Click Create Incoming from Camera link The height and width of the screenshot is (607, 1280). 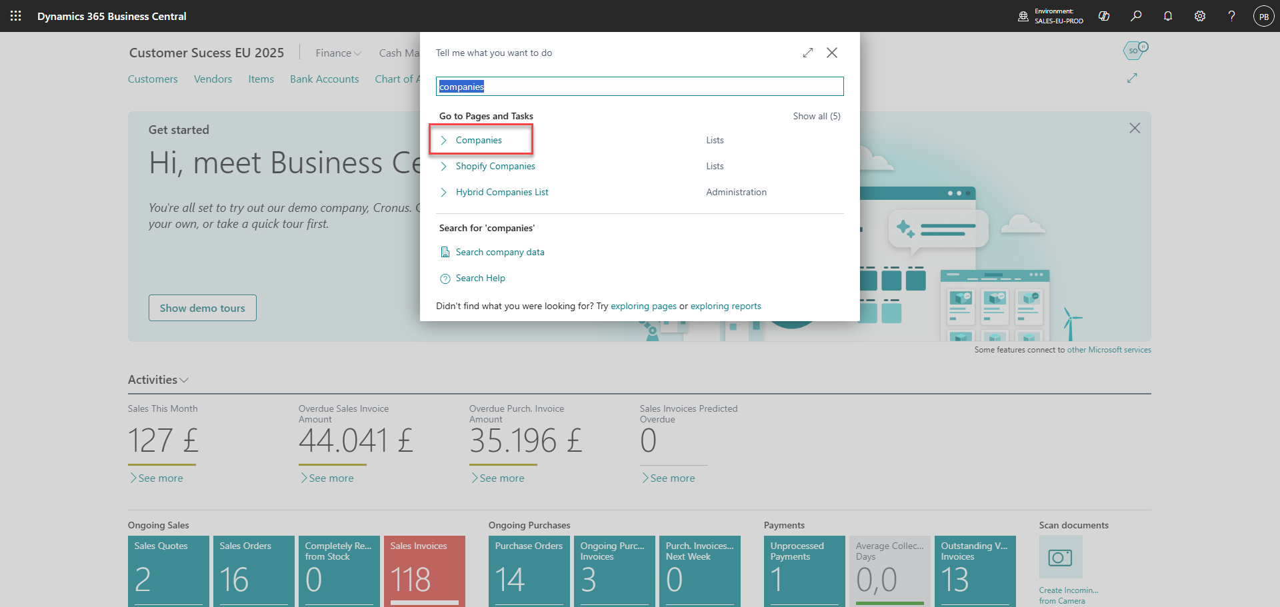pos(1068,596)
